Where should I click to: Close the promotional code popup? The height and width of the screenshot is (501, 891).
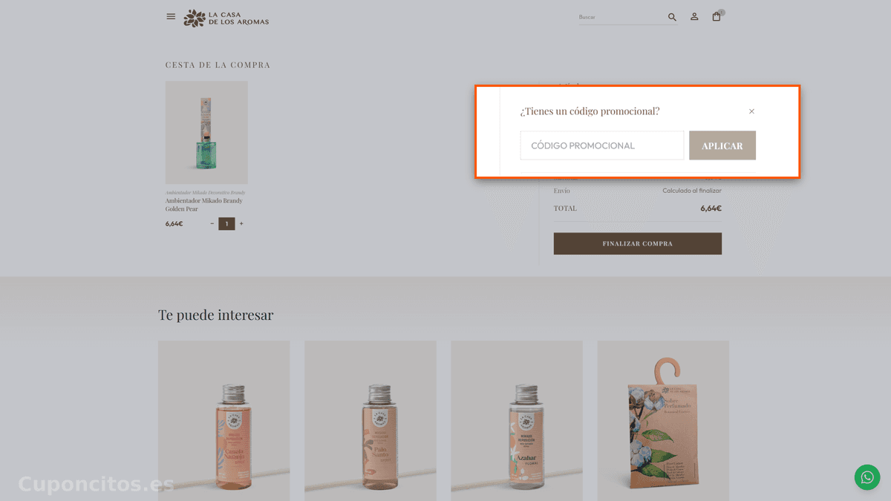pos(751,111)
